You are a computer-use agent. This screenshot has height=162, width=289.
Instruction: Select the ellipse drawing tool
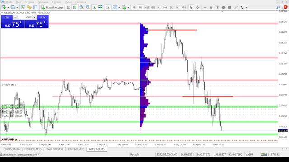point(224,7)
